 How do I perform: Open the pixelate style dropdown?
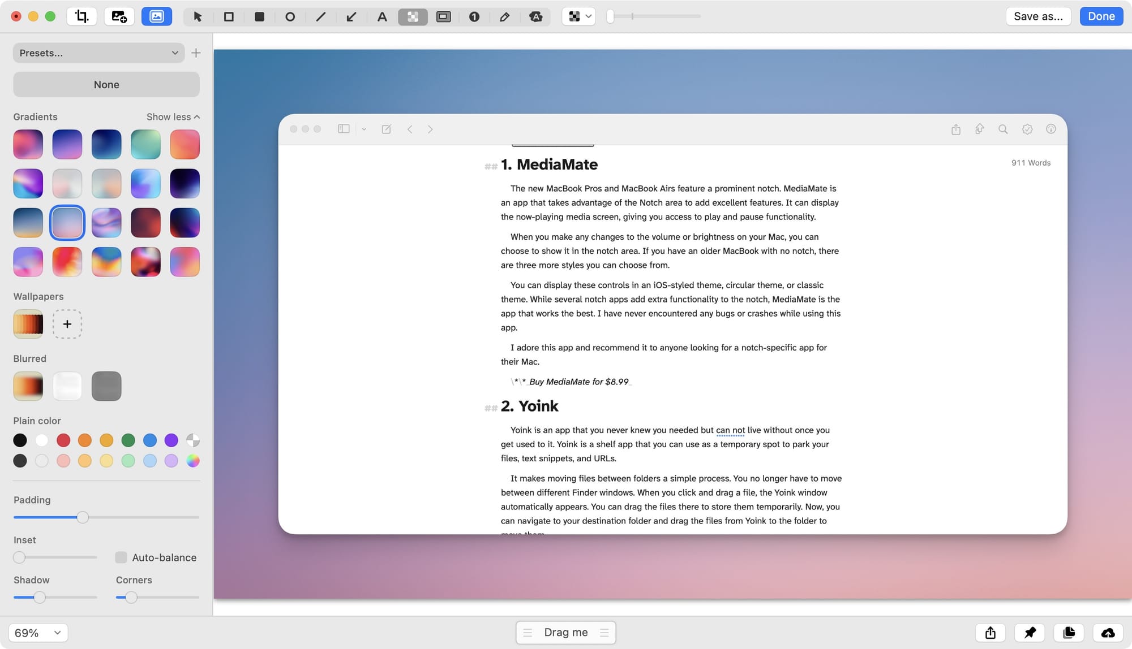coord(578,16)
